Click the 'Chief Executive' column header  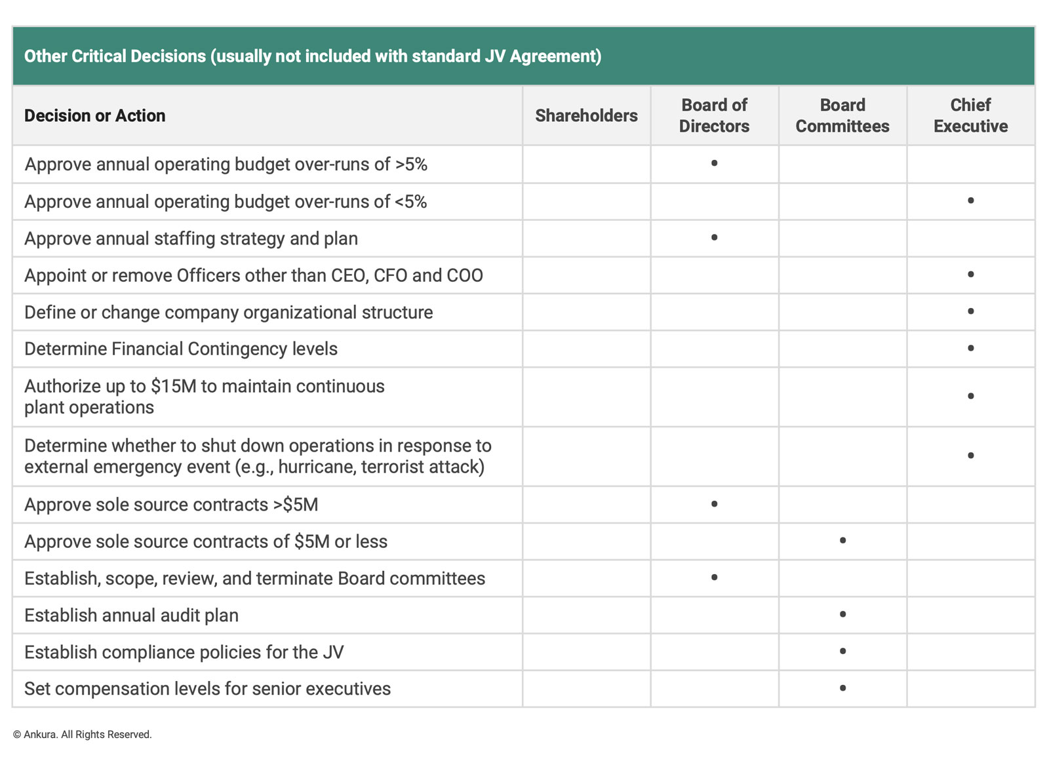pos(970,116)
